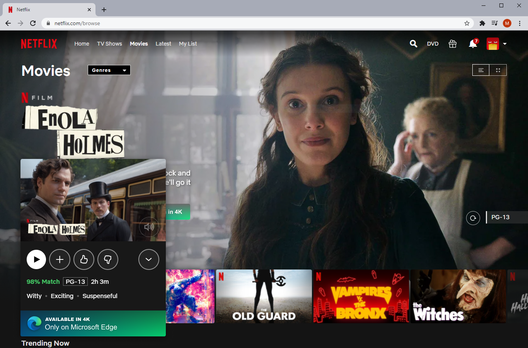
Task: Open Vampires vs. the Bronx thumbnail
Action: point(361,296)
